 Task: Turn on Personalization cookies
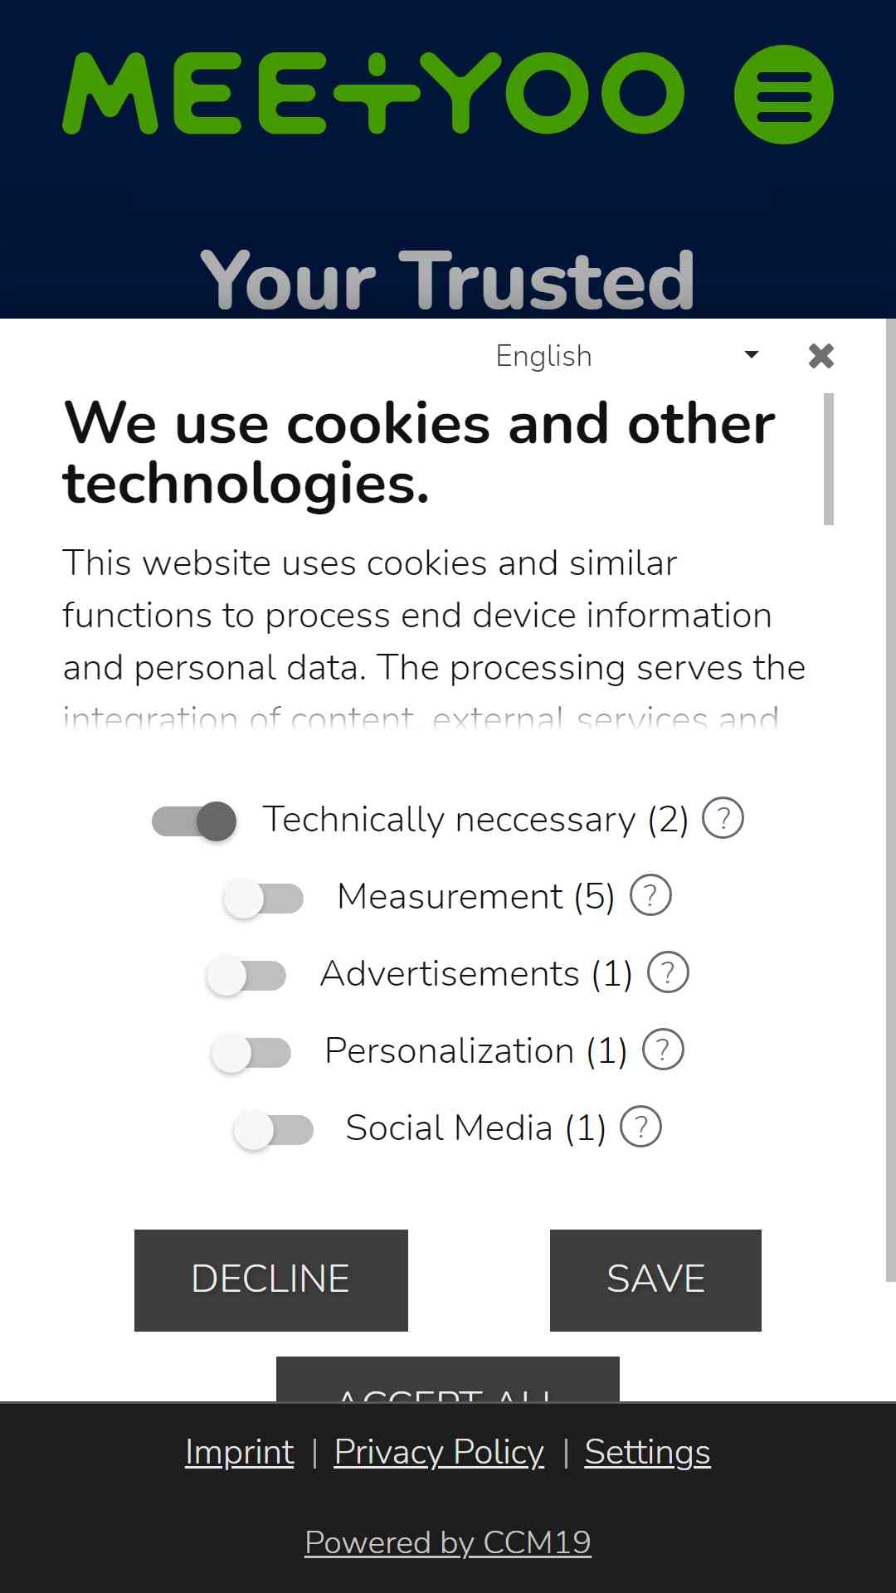251,1053
